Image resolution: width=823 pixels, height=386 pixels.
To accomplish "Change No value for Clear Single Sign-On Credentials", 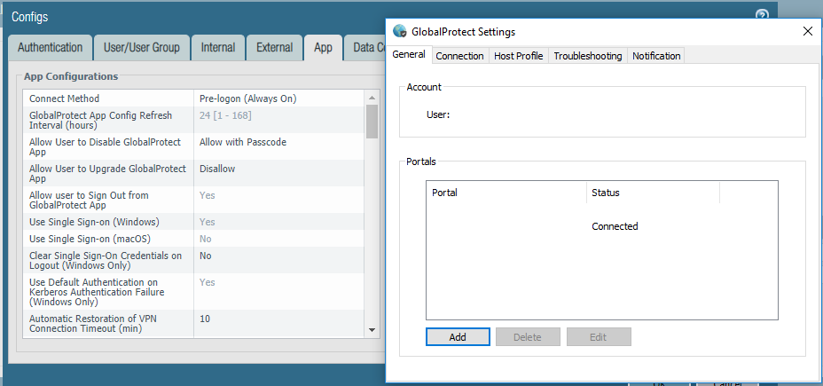I will 205,256.
